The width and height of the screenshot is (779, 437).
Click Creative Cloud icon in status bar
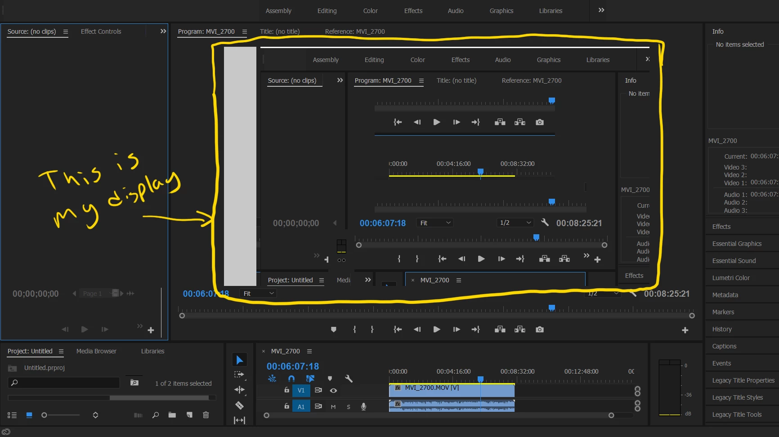point(6,432)
